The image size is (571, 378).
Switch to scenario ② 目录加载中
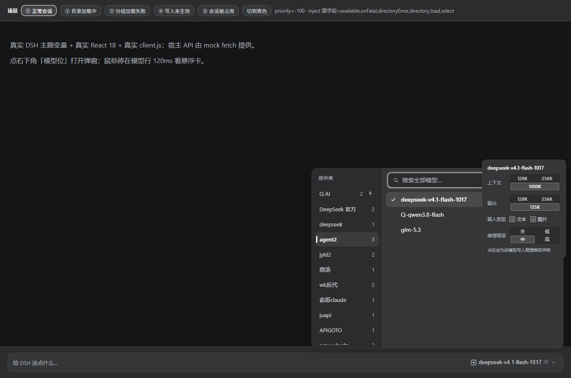[x=81, y=11]
